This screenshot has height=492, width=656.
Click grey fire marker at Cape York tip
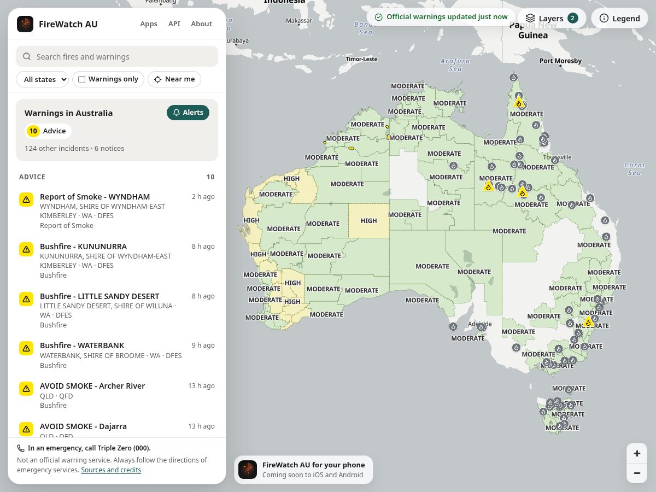[x=513, y=78]
